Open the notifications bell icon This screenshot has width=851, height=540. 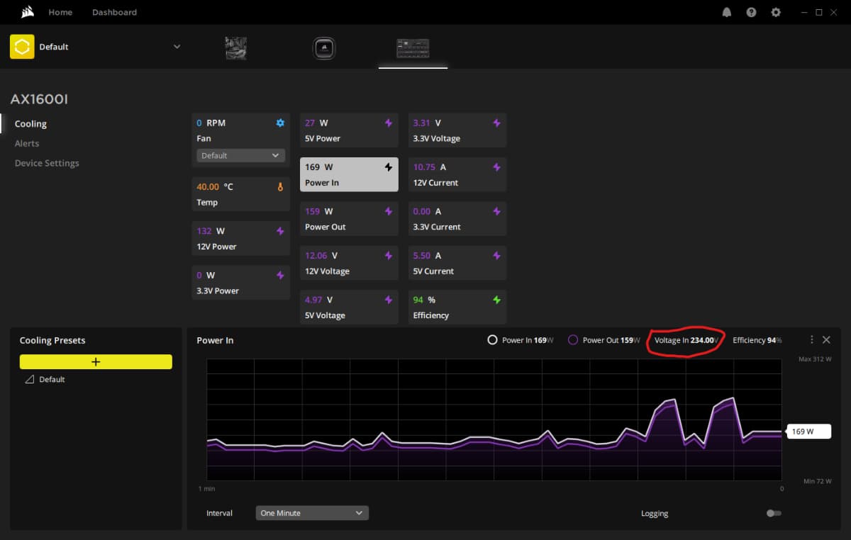(x=727, y=12)
